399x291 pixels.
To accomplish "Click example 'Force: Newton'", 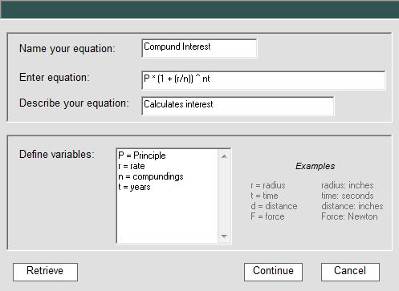I will pos(349,216).
